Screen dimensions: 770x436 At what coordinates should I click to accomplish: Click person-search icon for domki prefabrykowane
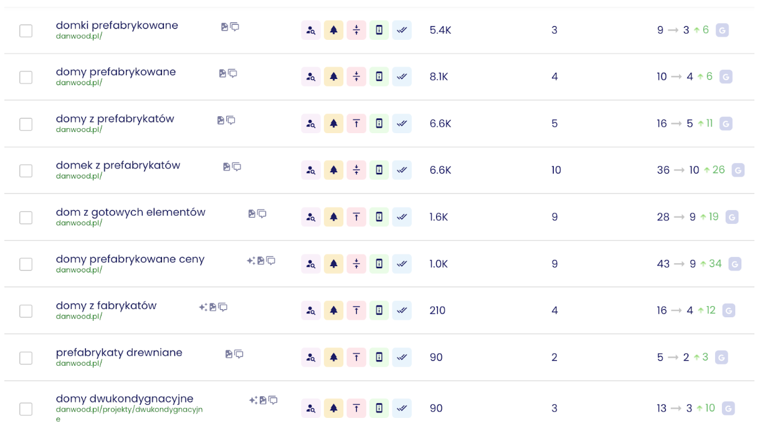[310, 30]
